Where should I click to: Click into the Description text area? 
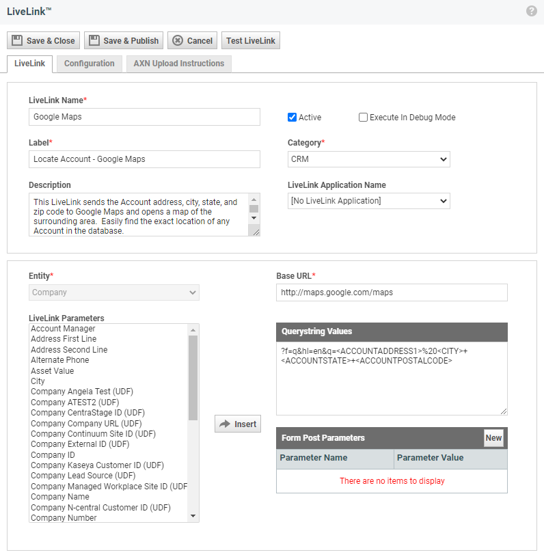(138, 215)
